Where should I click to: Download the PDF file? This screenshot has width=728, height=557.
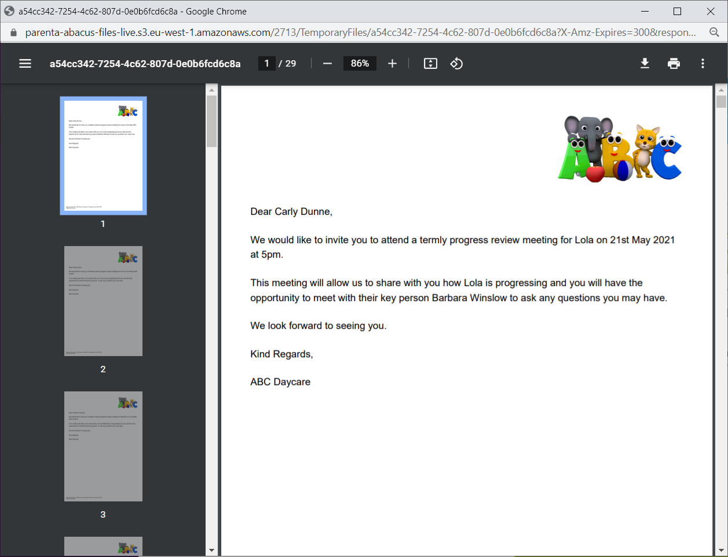[x=645, y=64]
